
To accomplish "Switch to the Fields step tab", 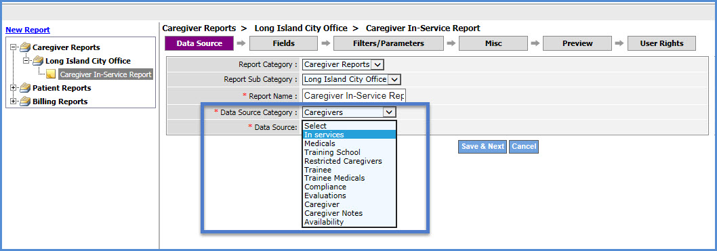I will (283, 43).
